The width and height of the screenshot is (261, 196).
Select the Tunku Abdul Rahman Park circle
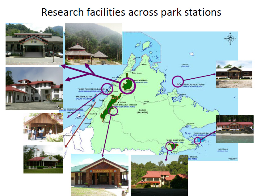point(107,88)
